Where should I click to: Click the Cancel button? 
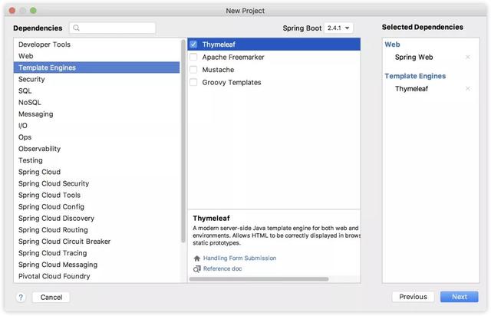(51, 298)
